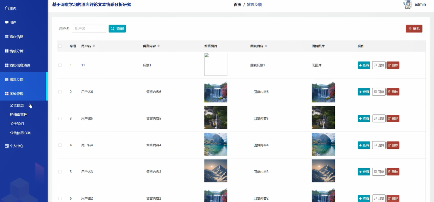Select the 留言反馈 sidebar menu

pyautogui.click(x=23, y=79)
